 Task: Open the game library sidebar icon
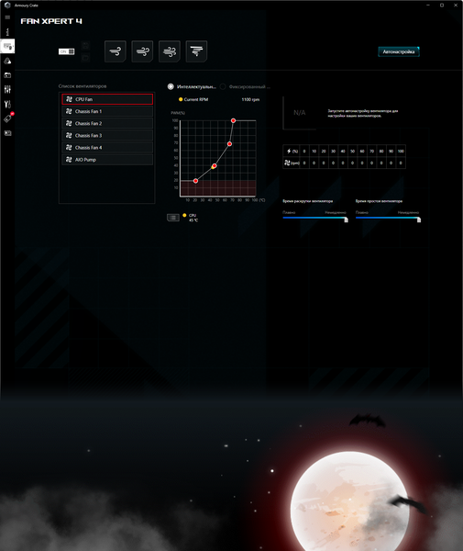7,75
